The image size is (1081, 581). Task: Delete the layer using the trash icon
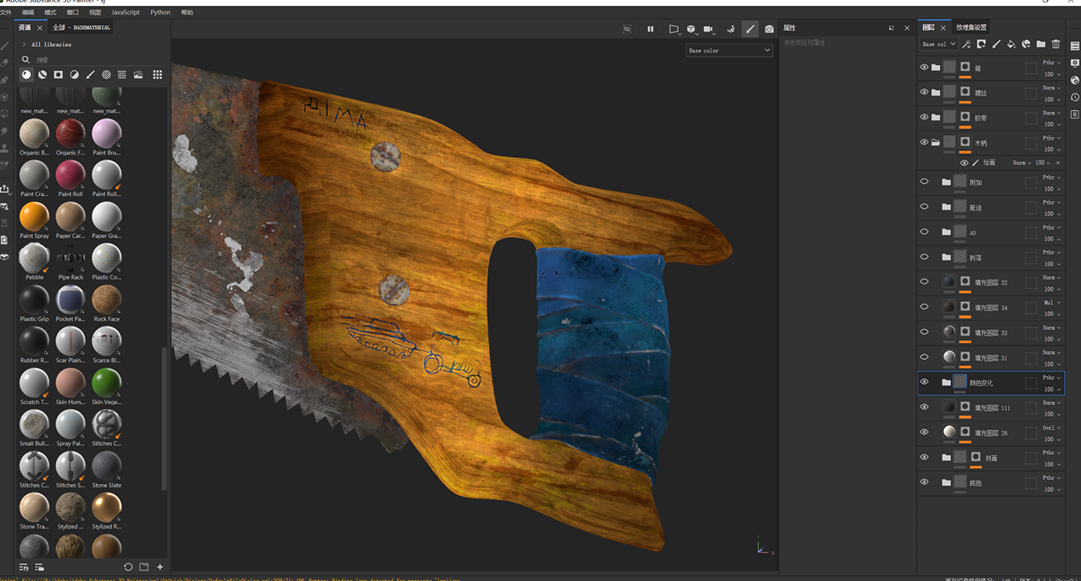pos(1056,44)
